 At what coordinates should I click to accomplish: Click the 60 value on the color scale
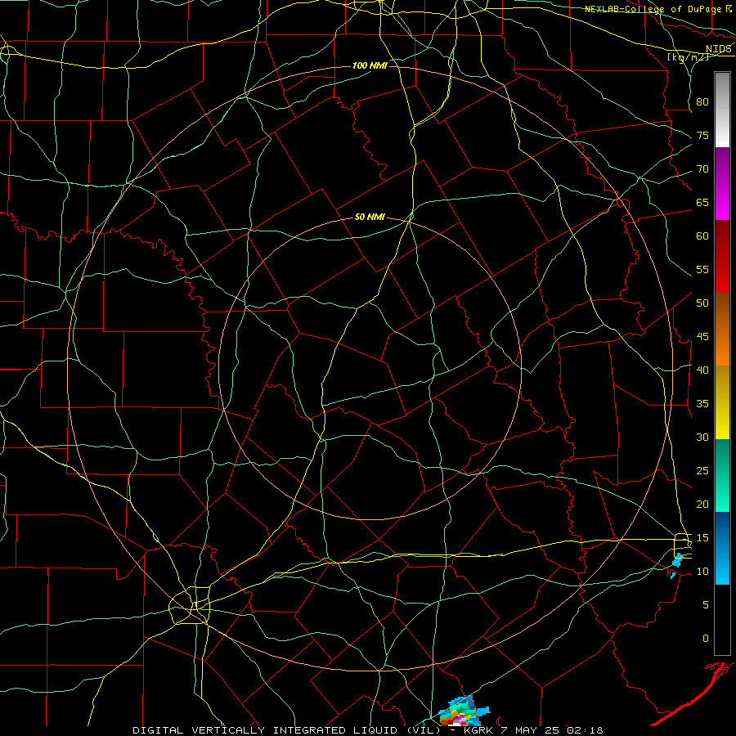click(x=702, y=236)
